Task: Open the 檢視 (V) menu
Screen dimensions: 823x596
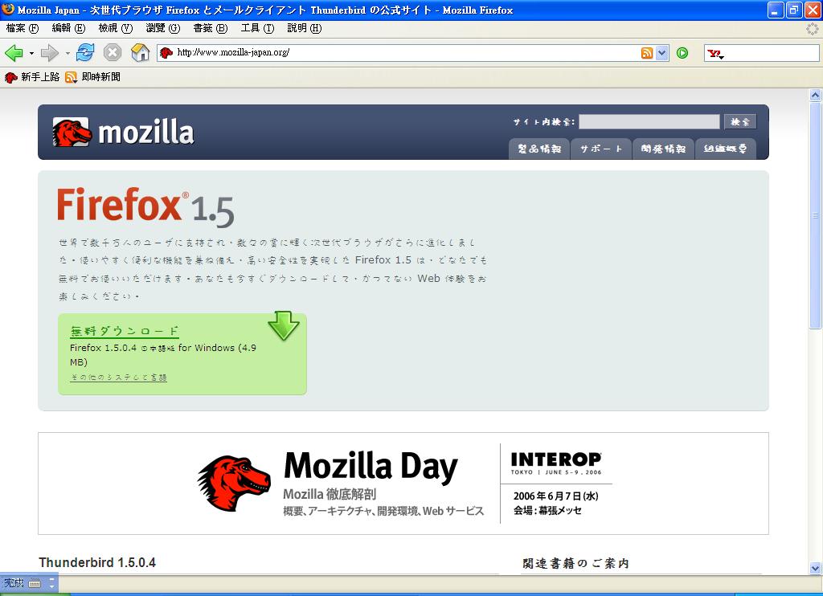Action: [x=115, y=28]
